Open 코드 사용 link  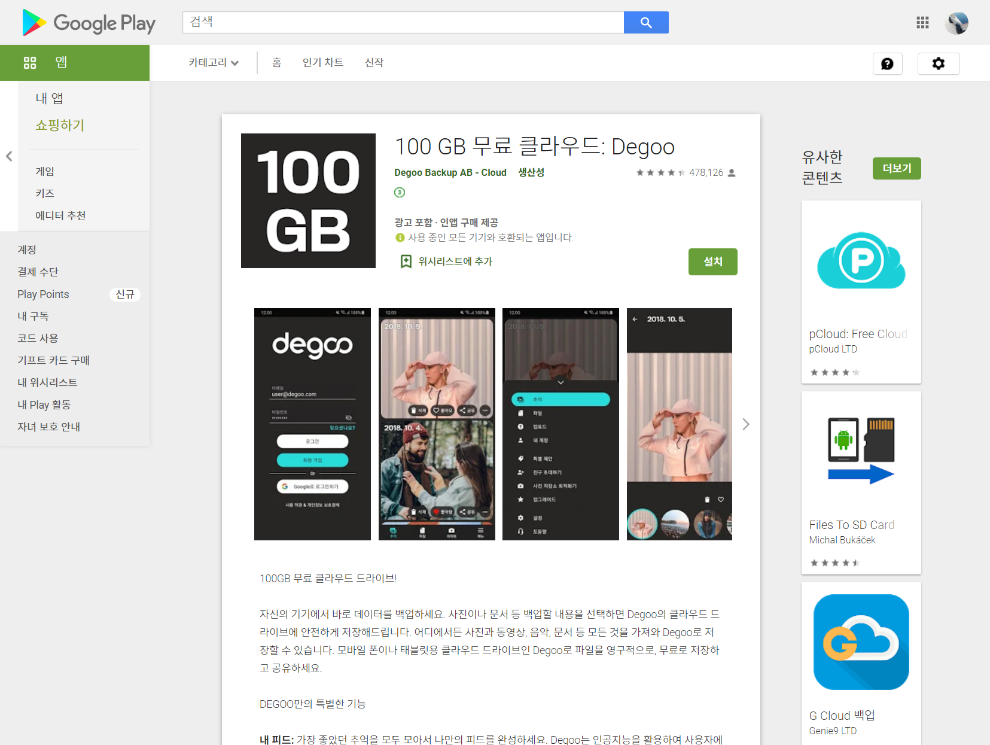click(38, 338)
